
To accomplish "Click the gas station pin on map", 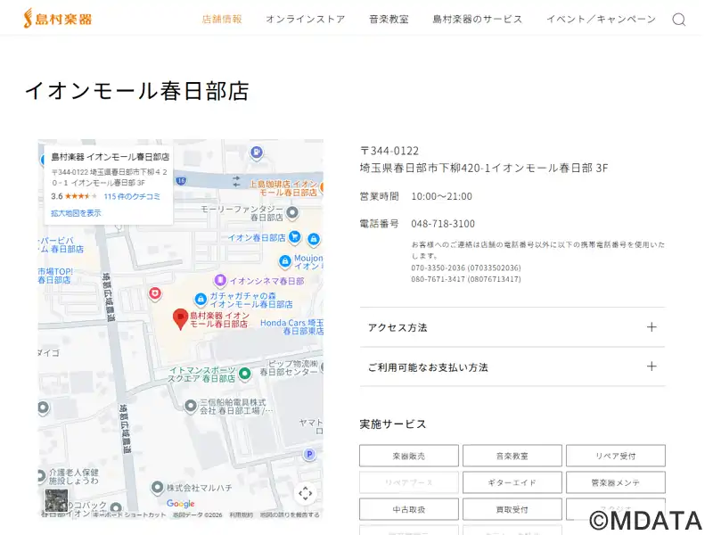I will click(257, 152).
